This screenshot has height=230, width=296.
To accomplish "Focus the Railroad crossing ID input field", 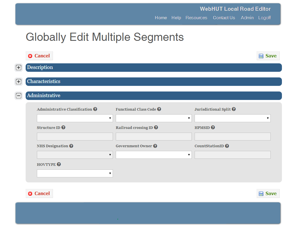I will [154, 137].
